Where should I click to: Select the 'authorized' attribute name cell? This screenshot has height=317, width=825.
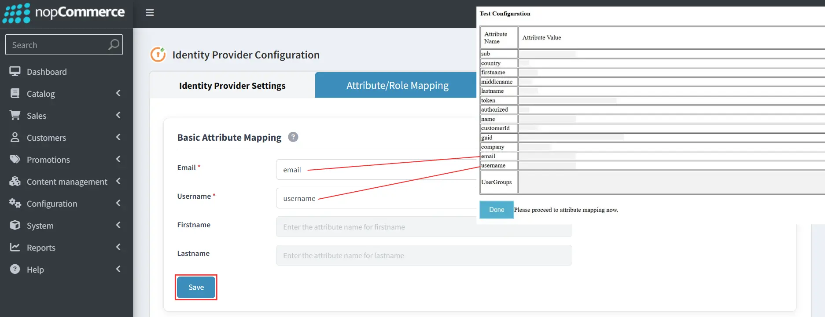point(499,109)
